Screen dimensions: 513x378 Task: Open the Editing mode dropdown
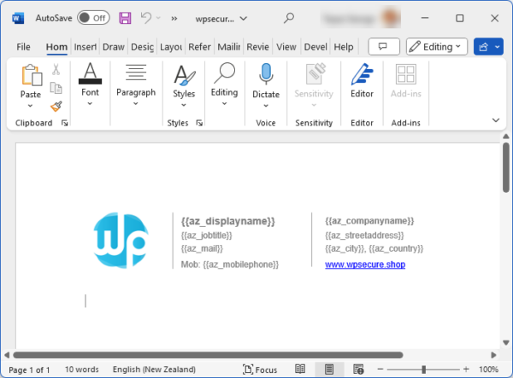436,47
